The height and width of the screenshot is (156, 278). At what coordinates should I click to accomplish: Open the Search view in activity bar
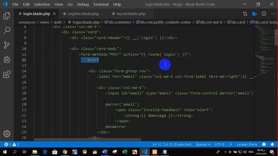pyautogui.click(x=7, y=30)
